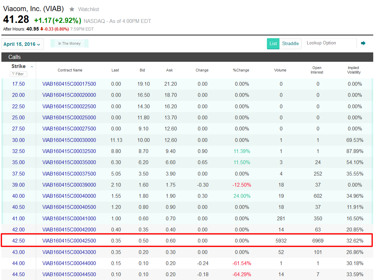Select the 32.50 strike price link
The width and height of the screenshot is (376, 280).
point(18,151)
